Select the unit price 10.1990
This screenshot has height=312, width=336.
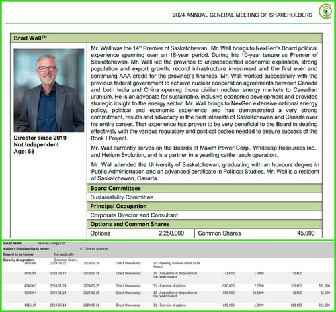(258, 293)
